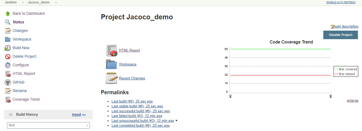Open Configure via the gear icon

pyautogui.click(x=8, y=65)
